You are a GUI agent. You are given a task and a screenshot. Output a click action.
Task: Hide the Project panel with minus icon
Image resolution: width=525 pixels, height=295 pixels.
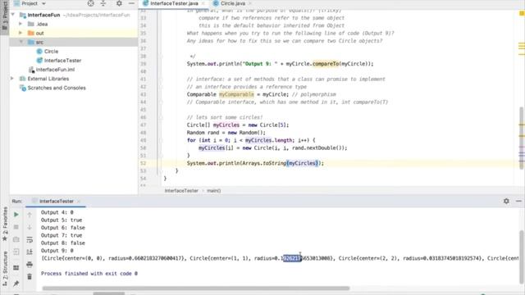(x=131, y=3)
